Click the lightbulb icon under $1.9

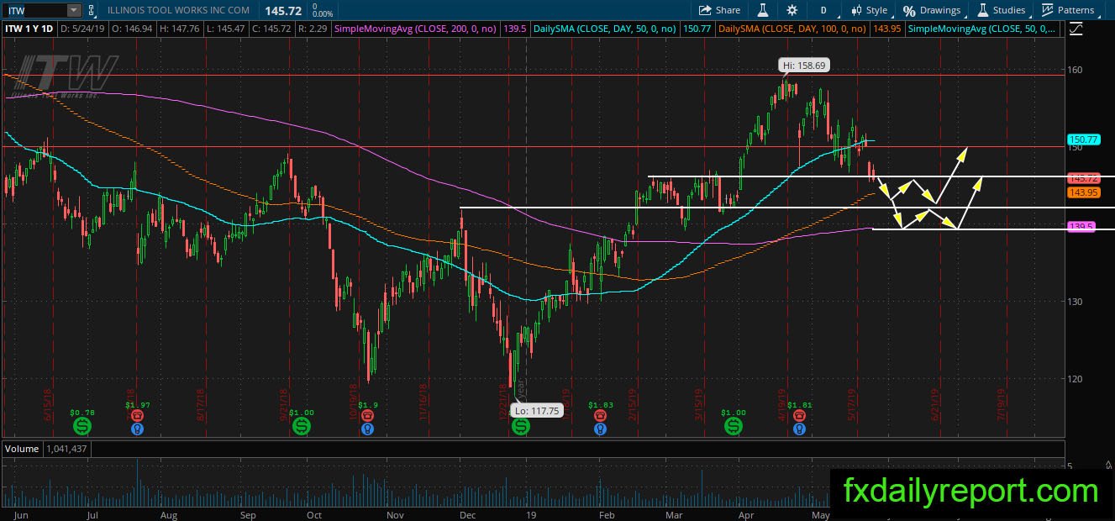point(366,429)
